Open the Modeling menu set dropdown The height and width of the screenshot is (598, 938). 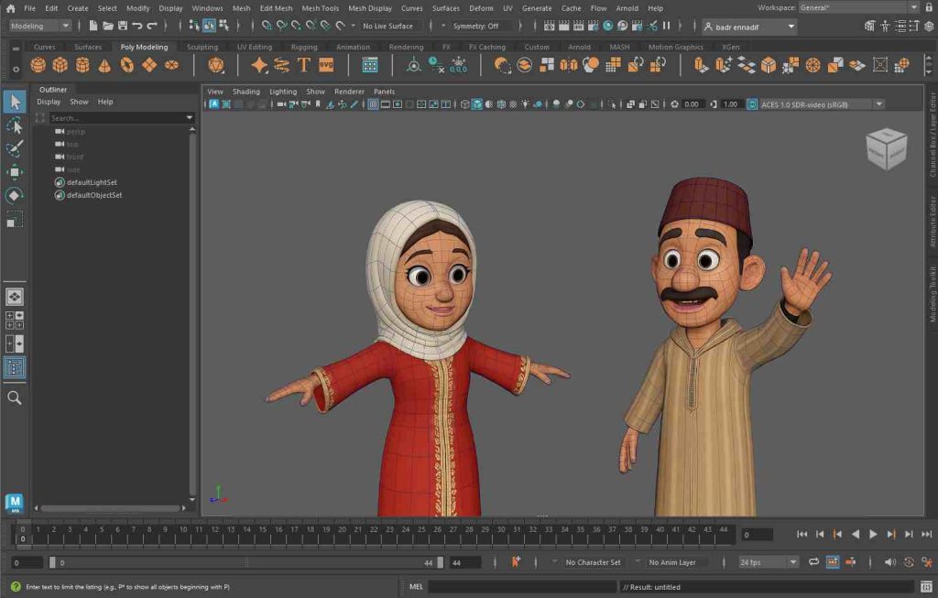(39, 26)
